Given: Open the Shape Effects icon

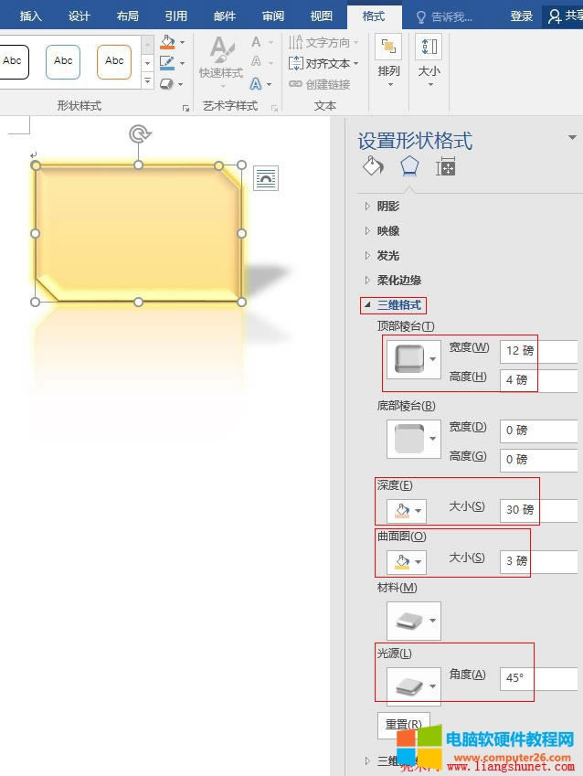Looking at the screenshot, I should (x=167, y=84).
